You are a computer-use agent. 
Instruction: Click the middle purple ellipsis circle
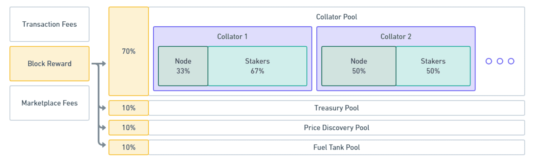click(500, 61)
